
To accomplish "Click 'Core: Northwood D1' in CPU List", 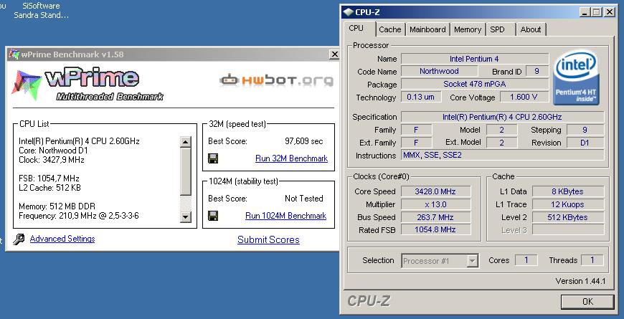I will coord(53,151).
